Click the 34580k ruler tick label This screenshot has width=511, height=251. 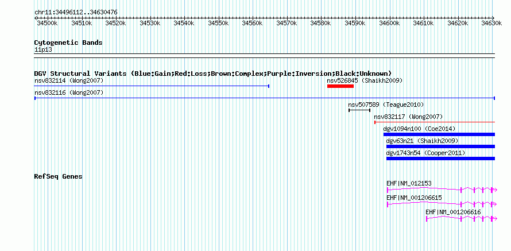point(321,24)
